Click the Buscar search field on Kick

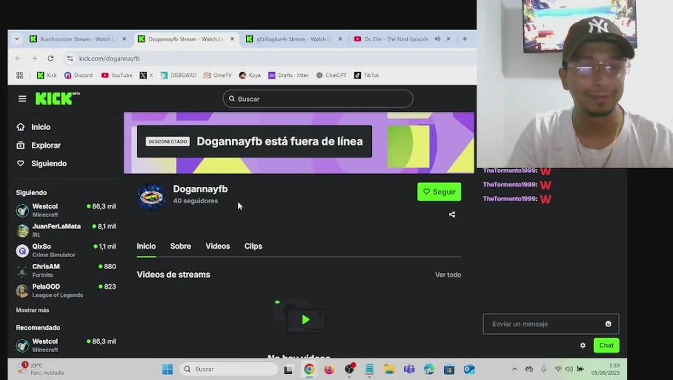(x=318, y=99)
